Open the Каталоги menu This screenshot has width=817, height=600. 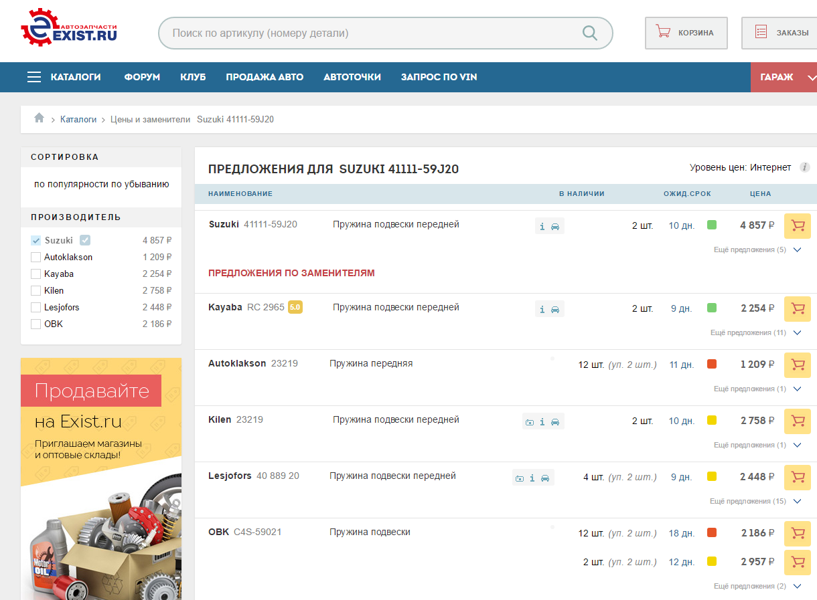pos(76,77)
